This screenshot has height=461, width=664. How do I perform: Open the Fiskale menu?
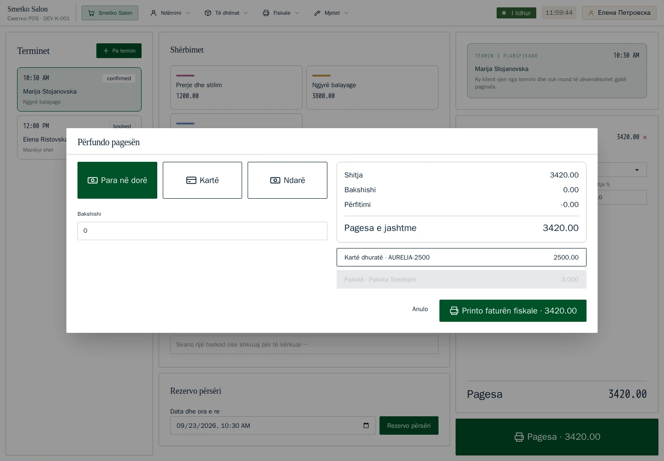[281, 13]
